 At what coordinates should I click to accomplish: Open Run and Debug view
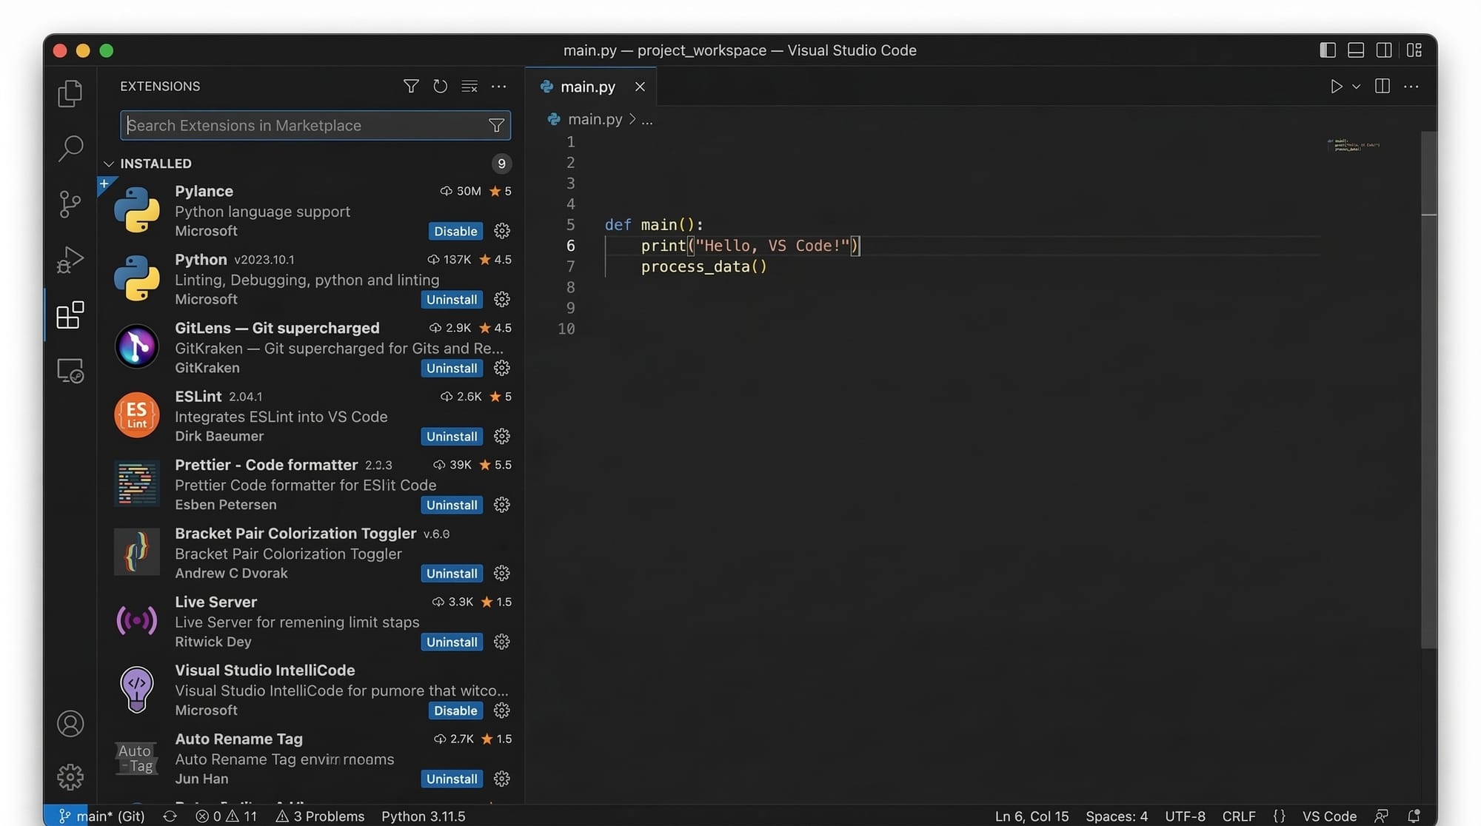point(70,260)
